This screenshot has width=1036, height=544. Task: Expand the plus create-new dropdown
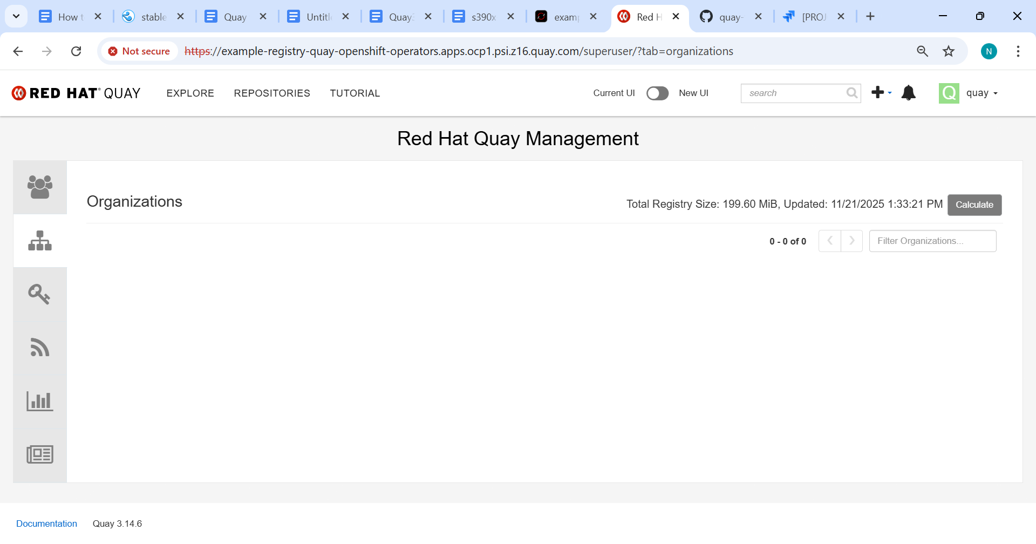882,93
